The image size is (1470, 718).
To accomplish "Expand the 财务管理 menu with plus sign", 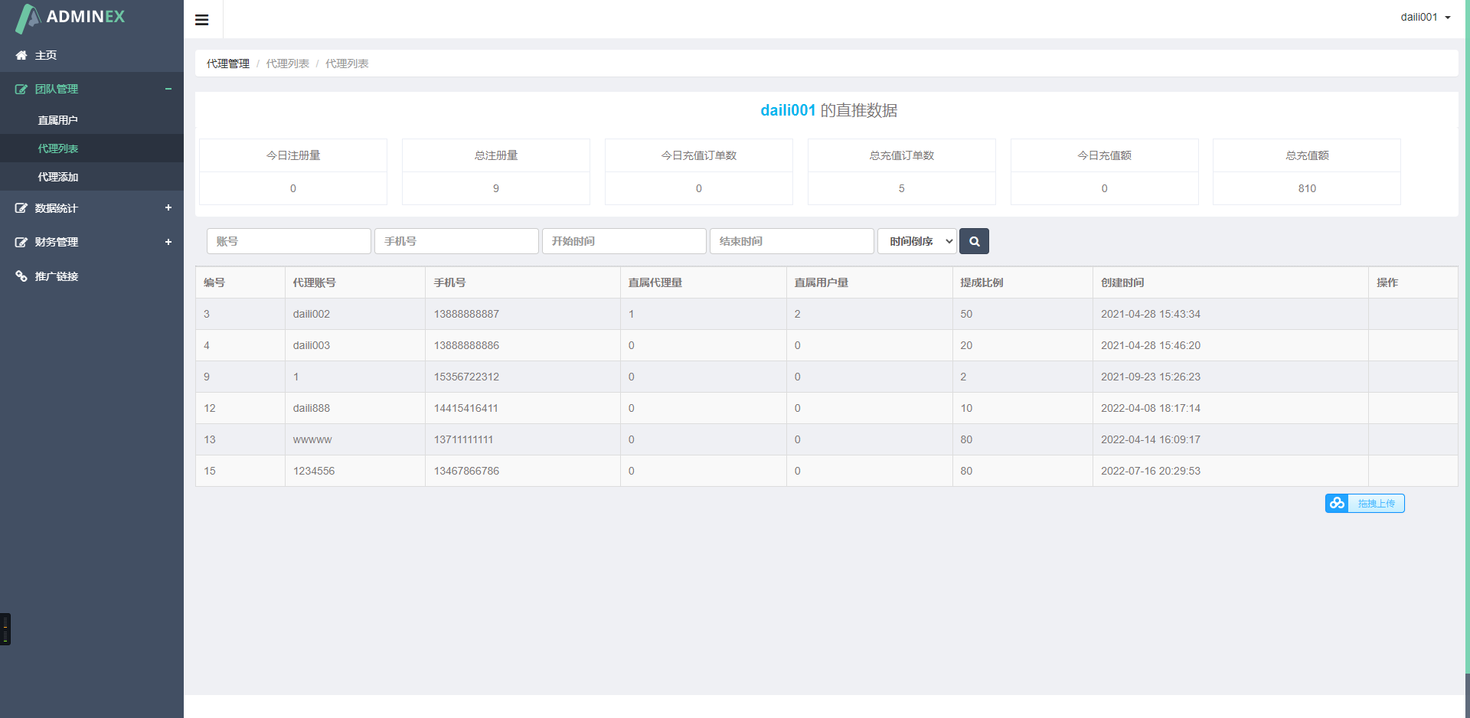I will pyautogui.click(x=168, y=242).
